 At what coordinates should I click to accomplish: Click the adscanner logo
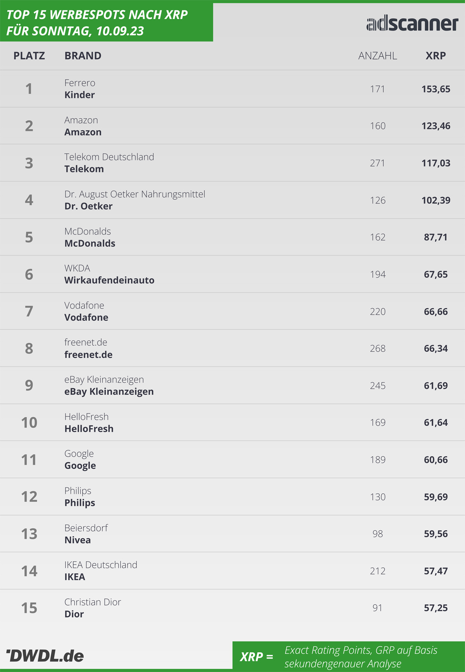(x=412, y=24)
